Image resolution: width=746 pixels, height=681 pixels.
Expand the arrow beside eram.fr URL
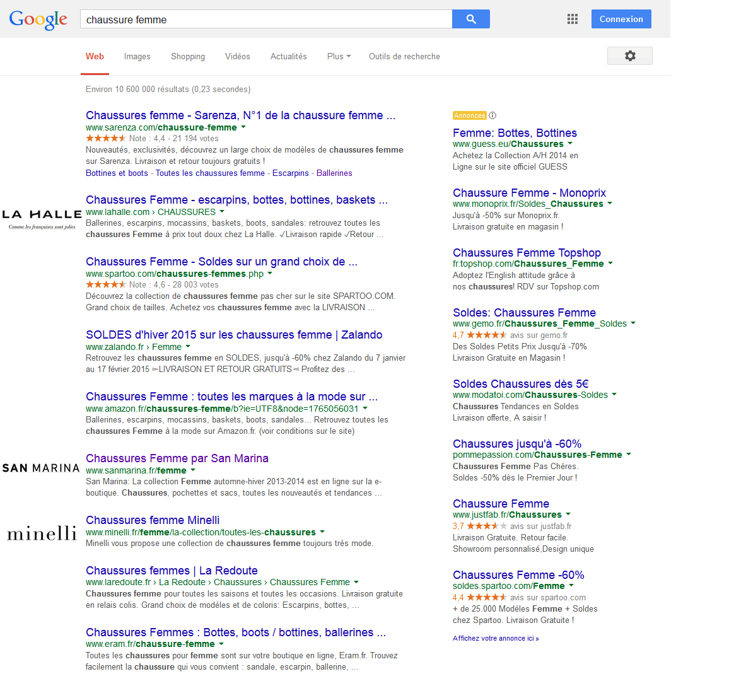click(x=221, y=644)
